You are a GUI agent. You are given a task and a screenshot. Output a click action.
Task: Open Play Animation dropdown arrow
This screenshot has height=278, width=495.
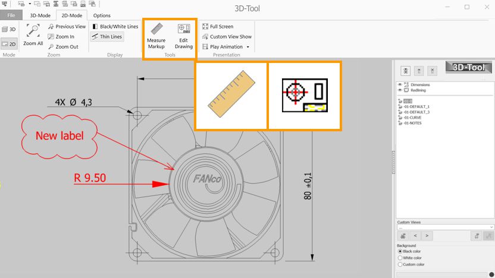click(x=248, y=47)
